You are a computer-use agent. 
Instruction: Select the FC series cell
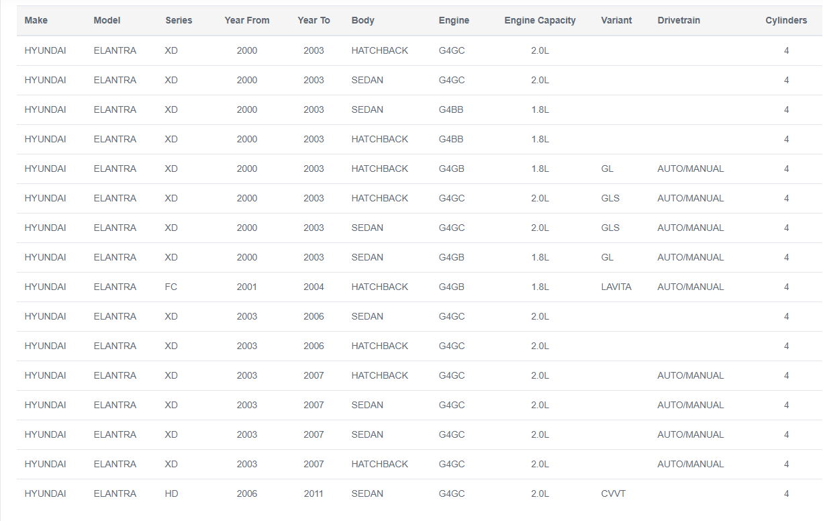click(x=171, y=287)
